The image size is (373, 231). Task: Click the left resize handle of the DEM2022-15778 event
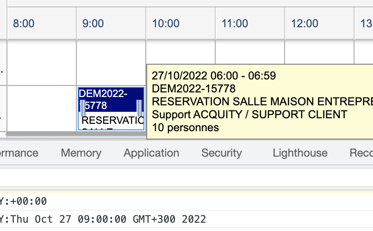pyautogui.click(x=82, y=106)
